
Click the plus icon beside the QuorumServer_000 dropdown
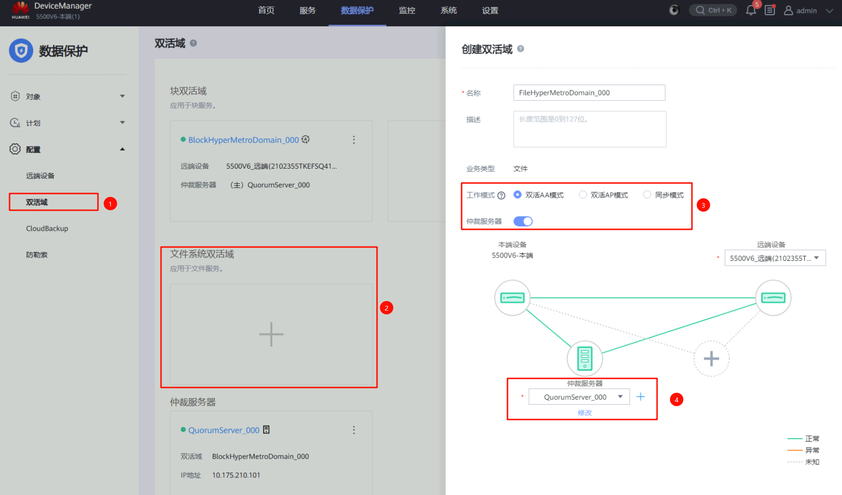click(x=640, y=397)
